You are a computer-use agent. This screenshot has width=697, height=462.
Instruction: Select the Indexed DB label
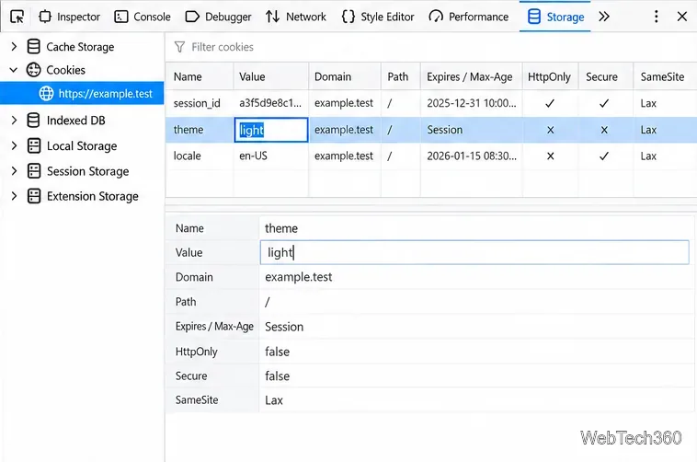tap(76, 121)
